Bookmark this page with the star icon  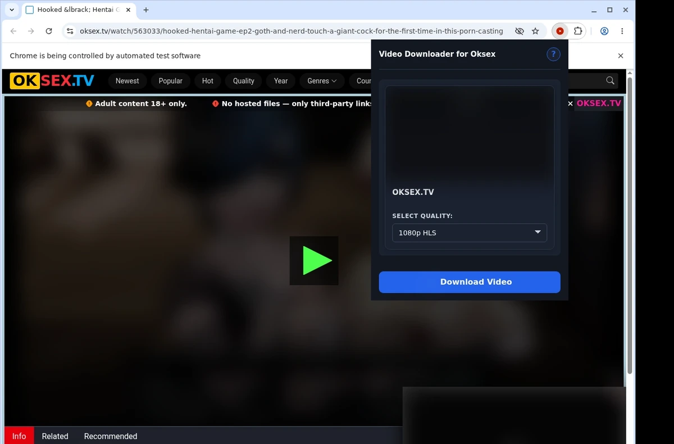(x=535, y=31)
